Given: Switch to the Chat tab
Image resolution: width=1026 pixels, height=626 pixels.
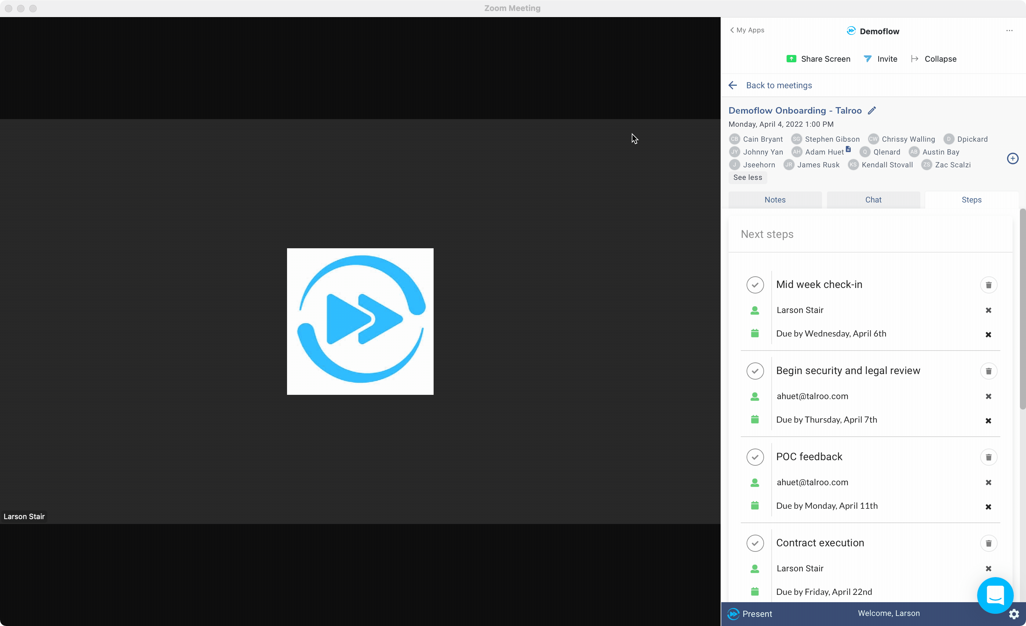Looking at the screenshot, I should [x=873, y=199].
